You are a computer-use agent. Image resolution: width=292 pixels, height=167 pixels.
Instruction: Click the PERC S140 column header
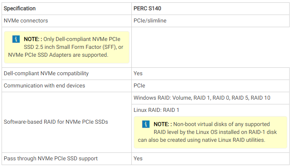pos(147,8)
